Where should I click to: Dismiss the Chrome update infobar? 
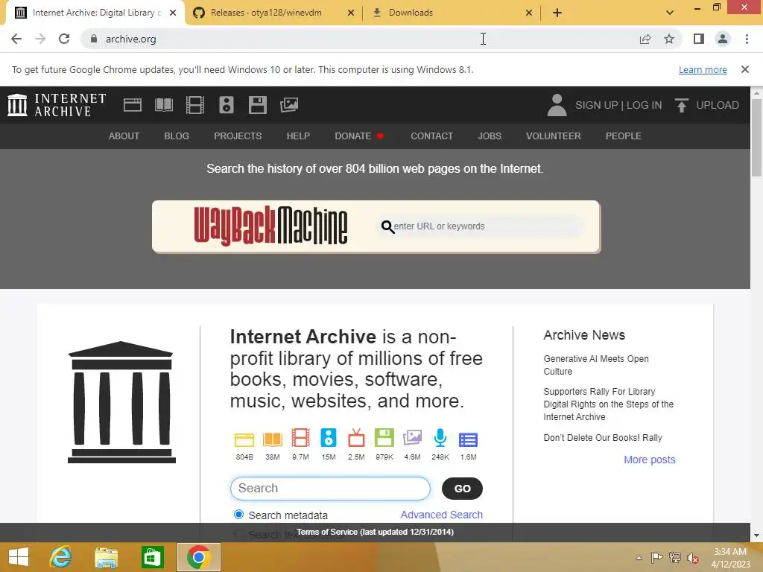point(744,69)
